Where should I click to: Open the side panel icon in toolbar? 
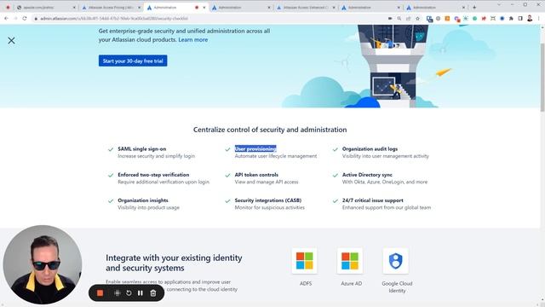(520, 19)
